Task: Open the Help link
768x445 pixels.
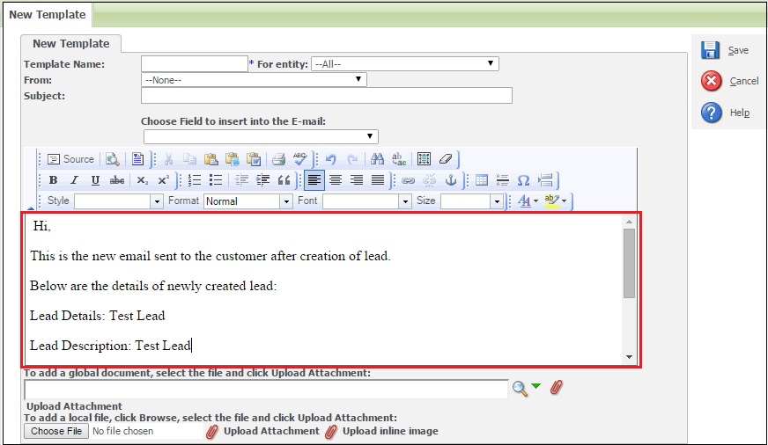Action: 726,113
